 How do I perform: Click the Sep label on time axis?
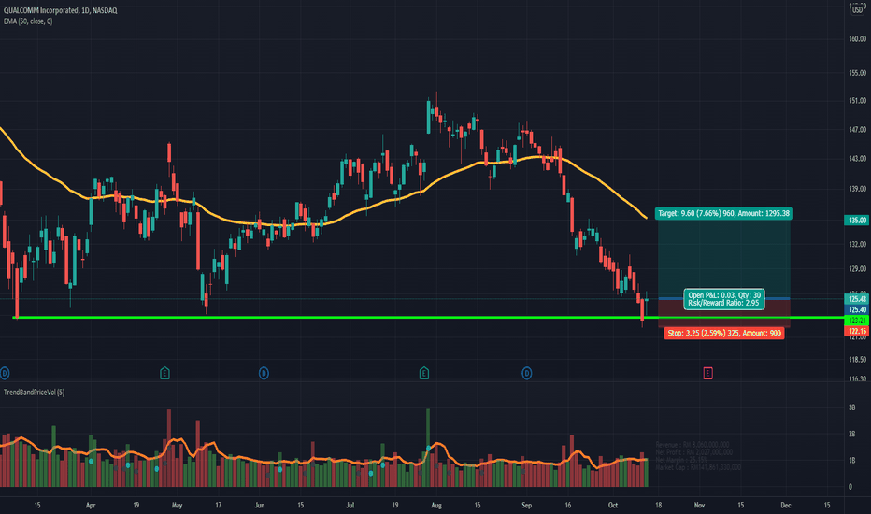[526, 505]
